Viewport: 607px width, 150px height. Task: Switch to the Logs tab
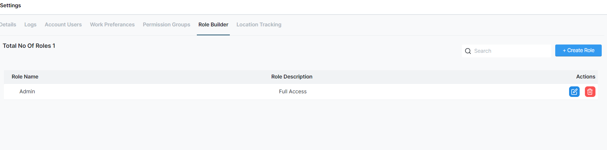30,25
